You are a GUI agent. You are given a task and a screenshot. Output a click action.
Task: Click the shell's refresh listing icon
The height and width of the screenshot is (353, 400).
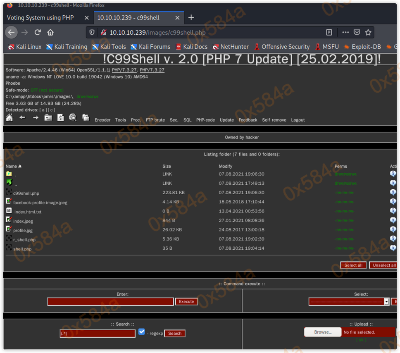[60, 118]
